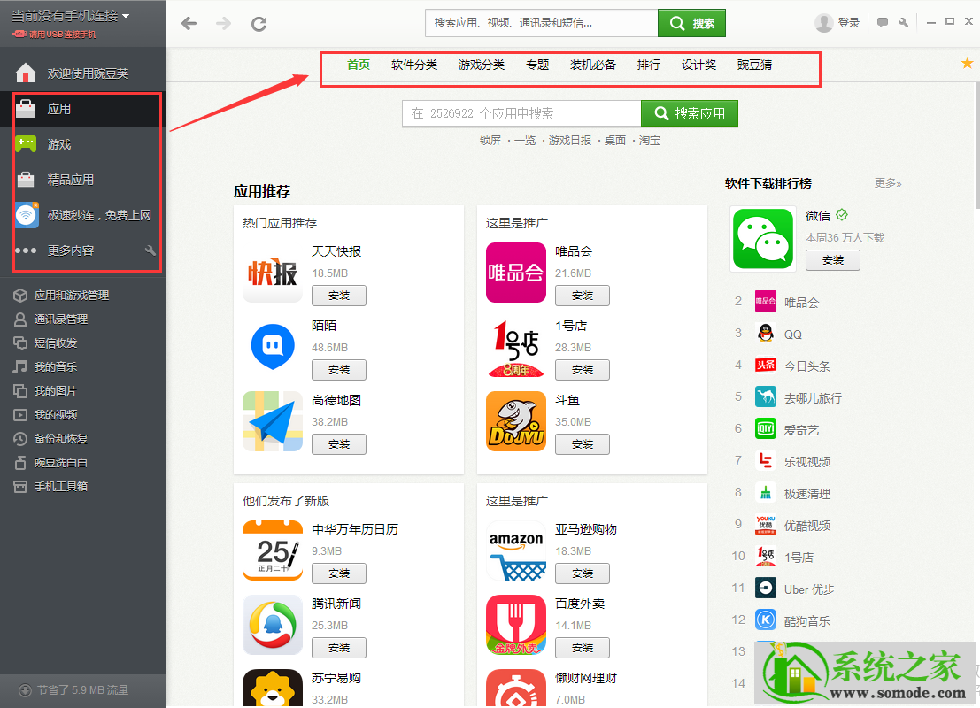Open the 天天快报 app icon
980x708 pixels.
point(273,273)
